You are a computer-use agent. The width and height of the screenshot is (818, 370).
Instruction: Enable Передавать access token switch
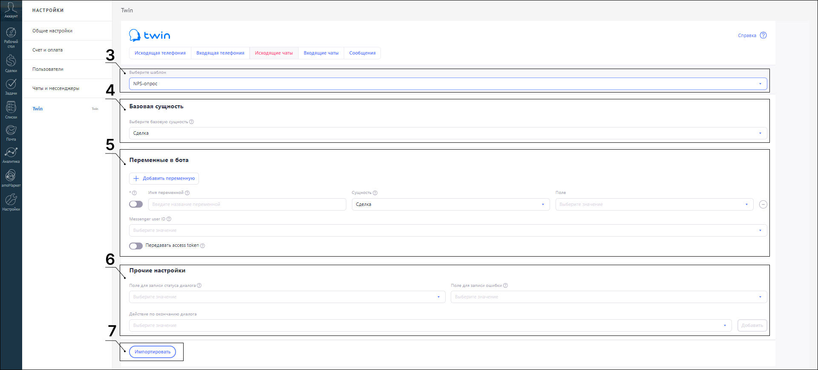[136, 246]
